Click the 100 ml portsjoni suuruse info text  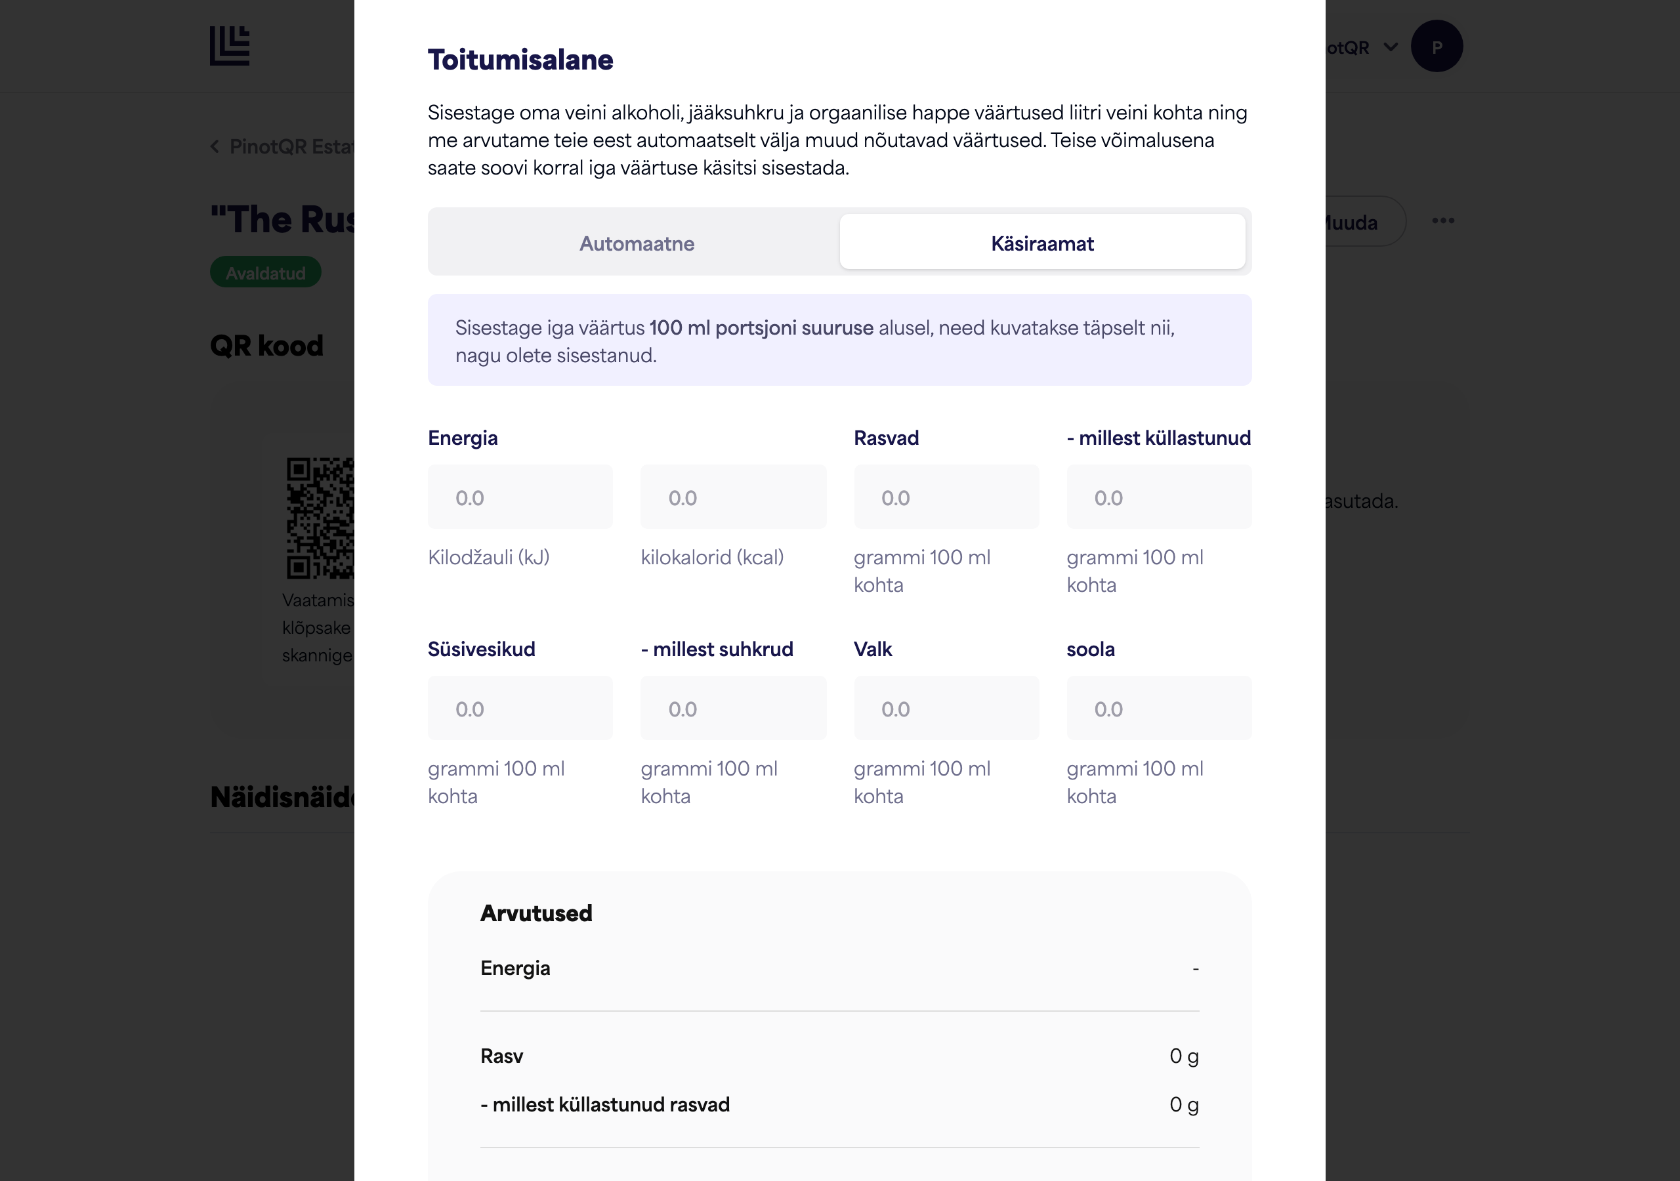click(x=761, y=328)
